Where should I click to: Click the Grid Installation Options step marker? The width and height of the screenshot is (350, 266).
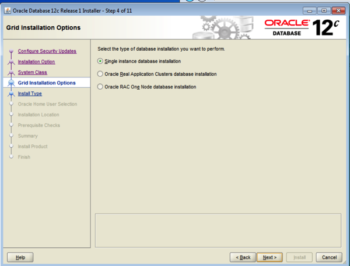(x=11, y=83)
